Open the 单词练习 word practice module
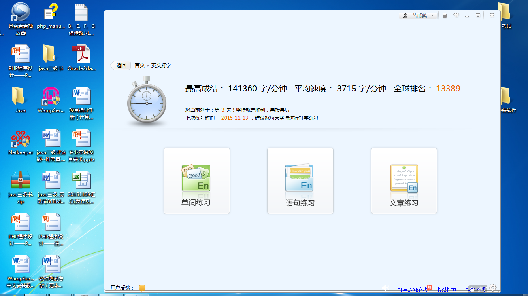 tap(196, 181)
